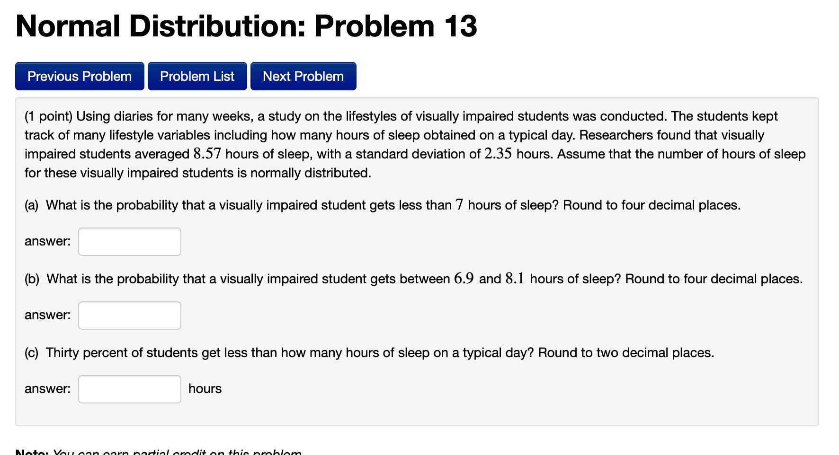The width and height of the screenshot is (839, 455).
Task: Click the 'answer:' label for part (c)
Action: 47,388
